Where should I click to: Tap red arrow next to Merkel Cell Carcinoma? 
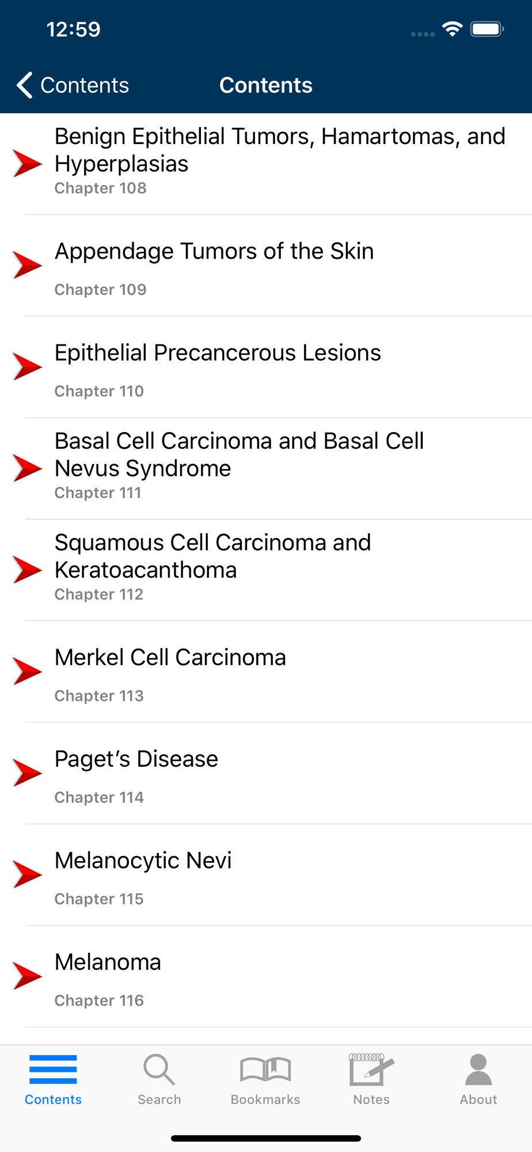tap(27, 671)
